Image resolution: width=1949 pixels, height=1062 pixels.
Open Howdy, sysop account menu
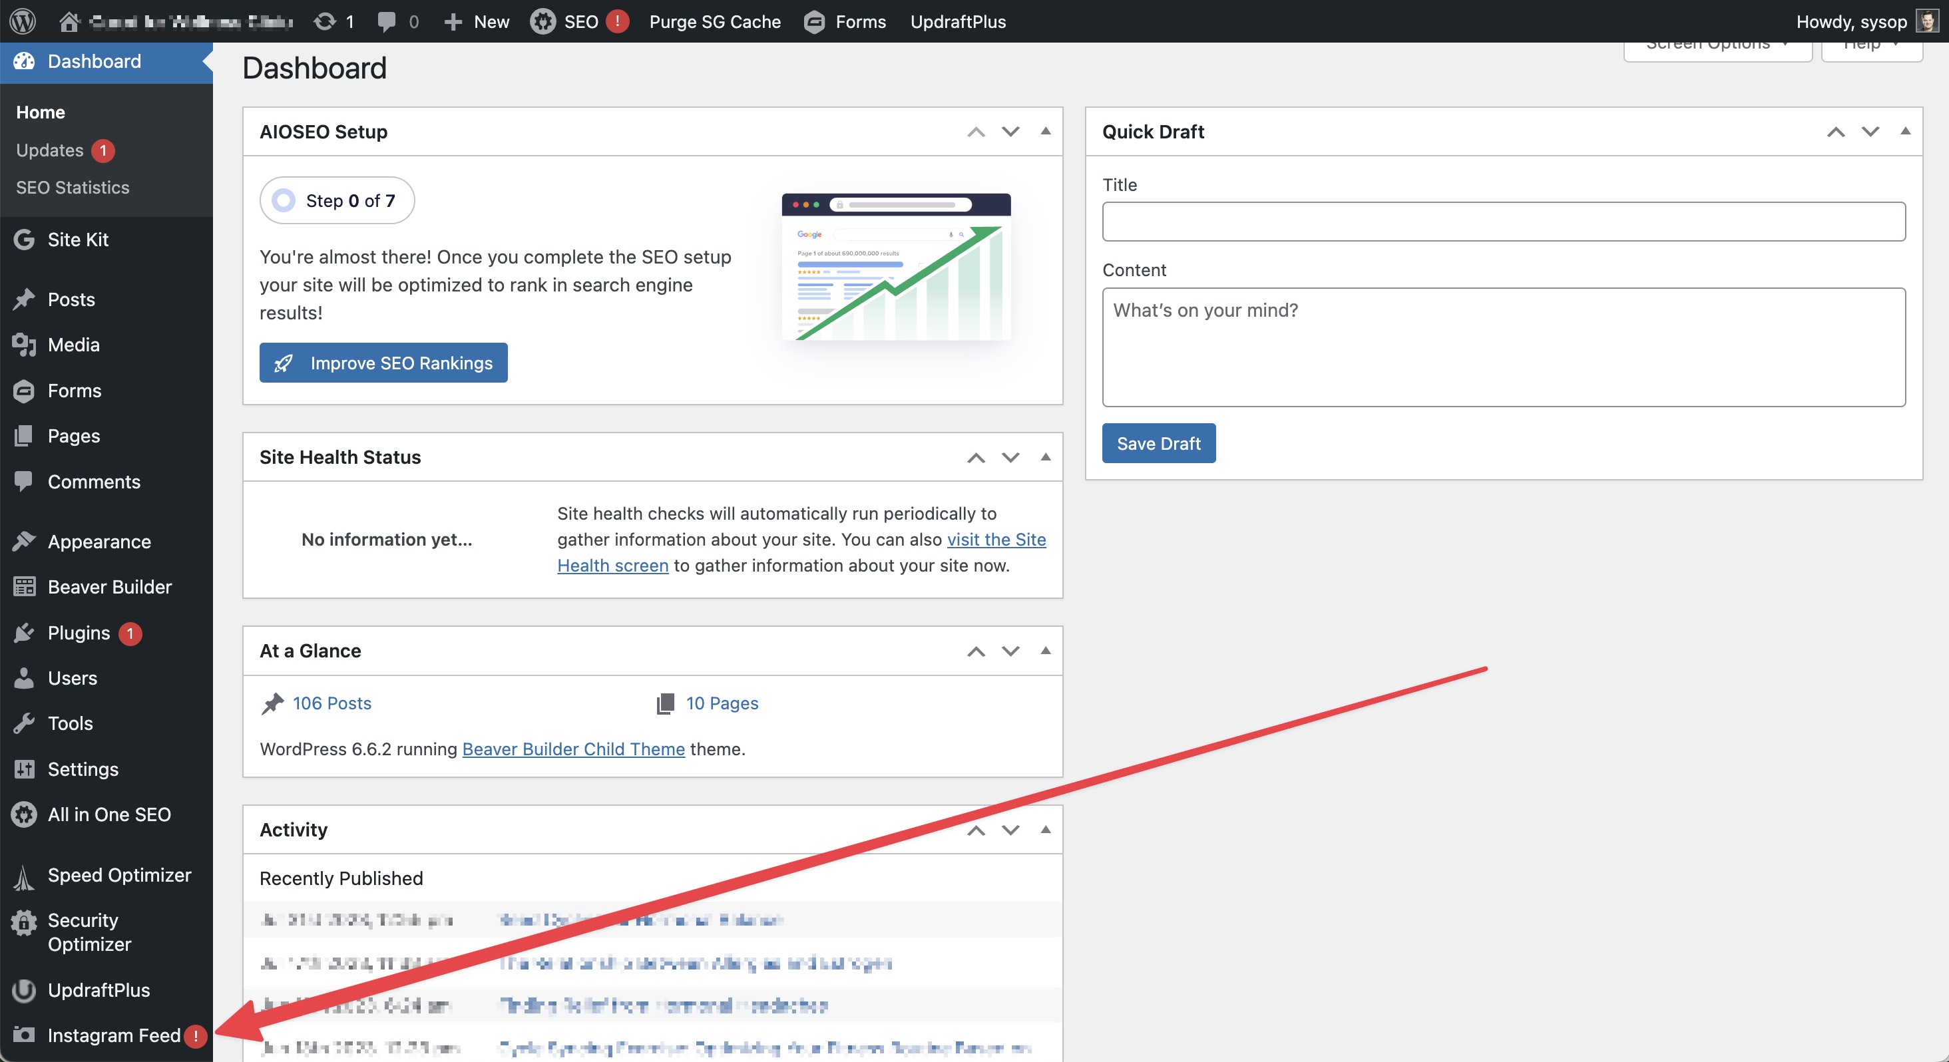click(x=1866, y=21)
